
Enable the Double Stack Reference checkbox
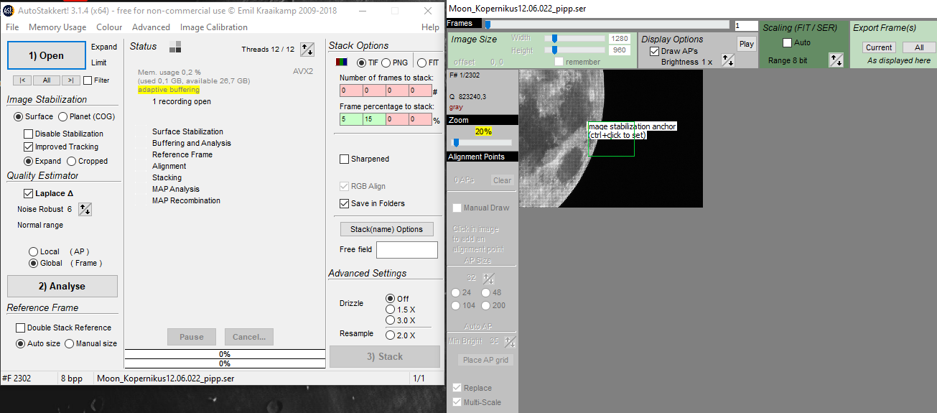(20, 328)
